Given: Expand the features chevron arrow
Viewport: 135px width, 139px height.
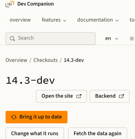Looking at the screenshot, I should point(65,21).
